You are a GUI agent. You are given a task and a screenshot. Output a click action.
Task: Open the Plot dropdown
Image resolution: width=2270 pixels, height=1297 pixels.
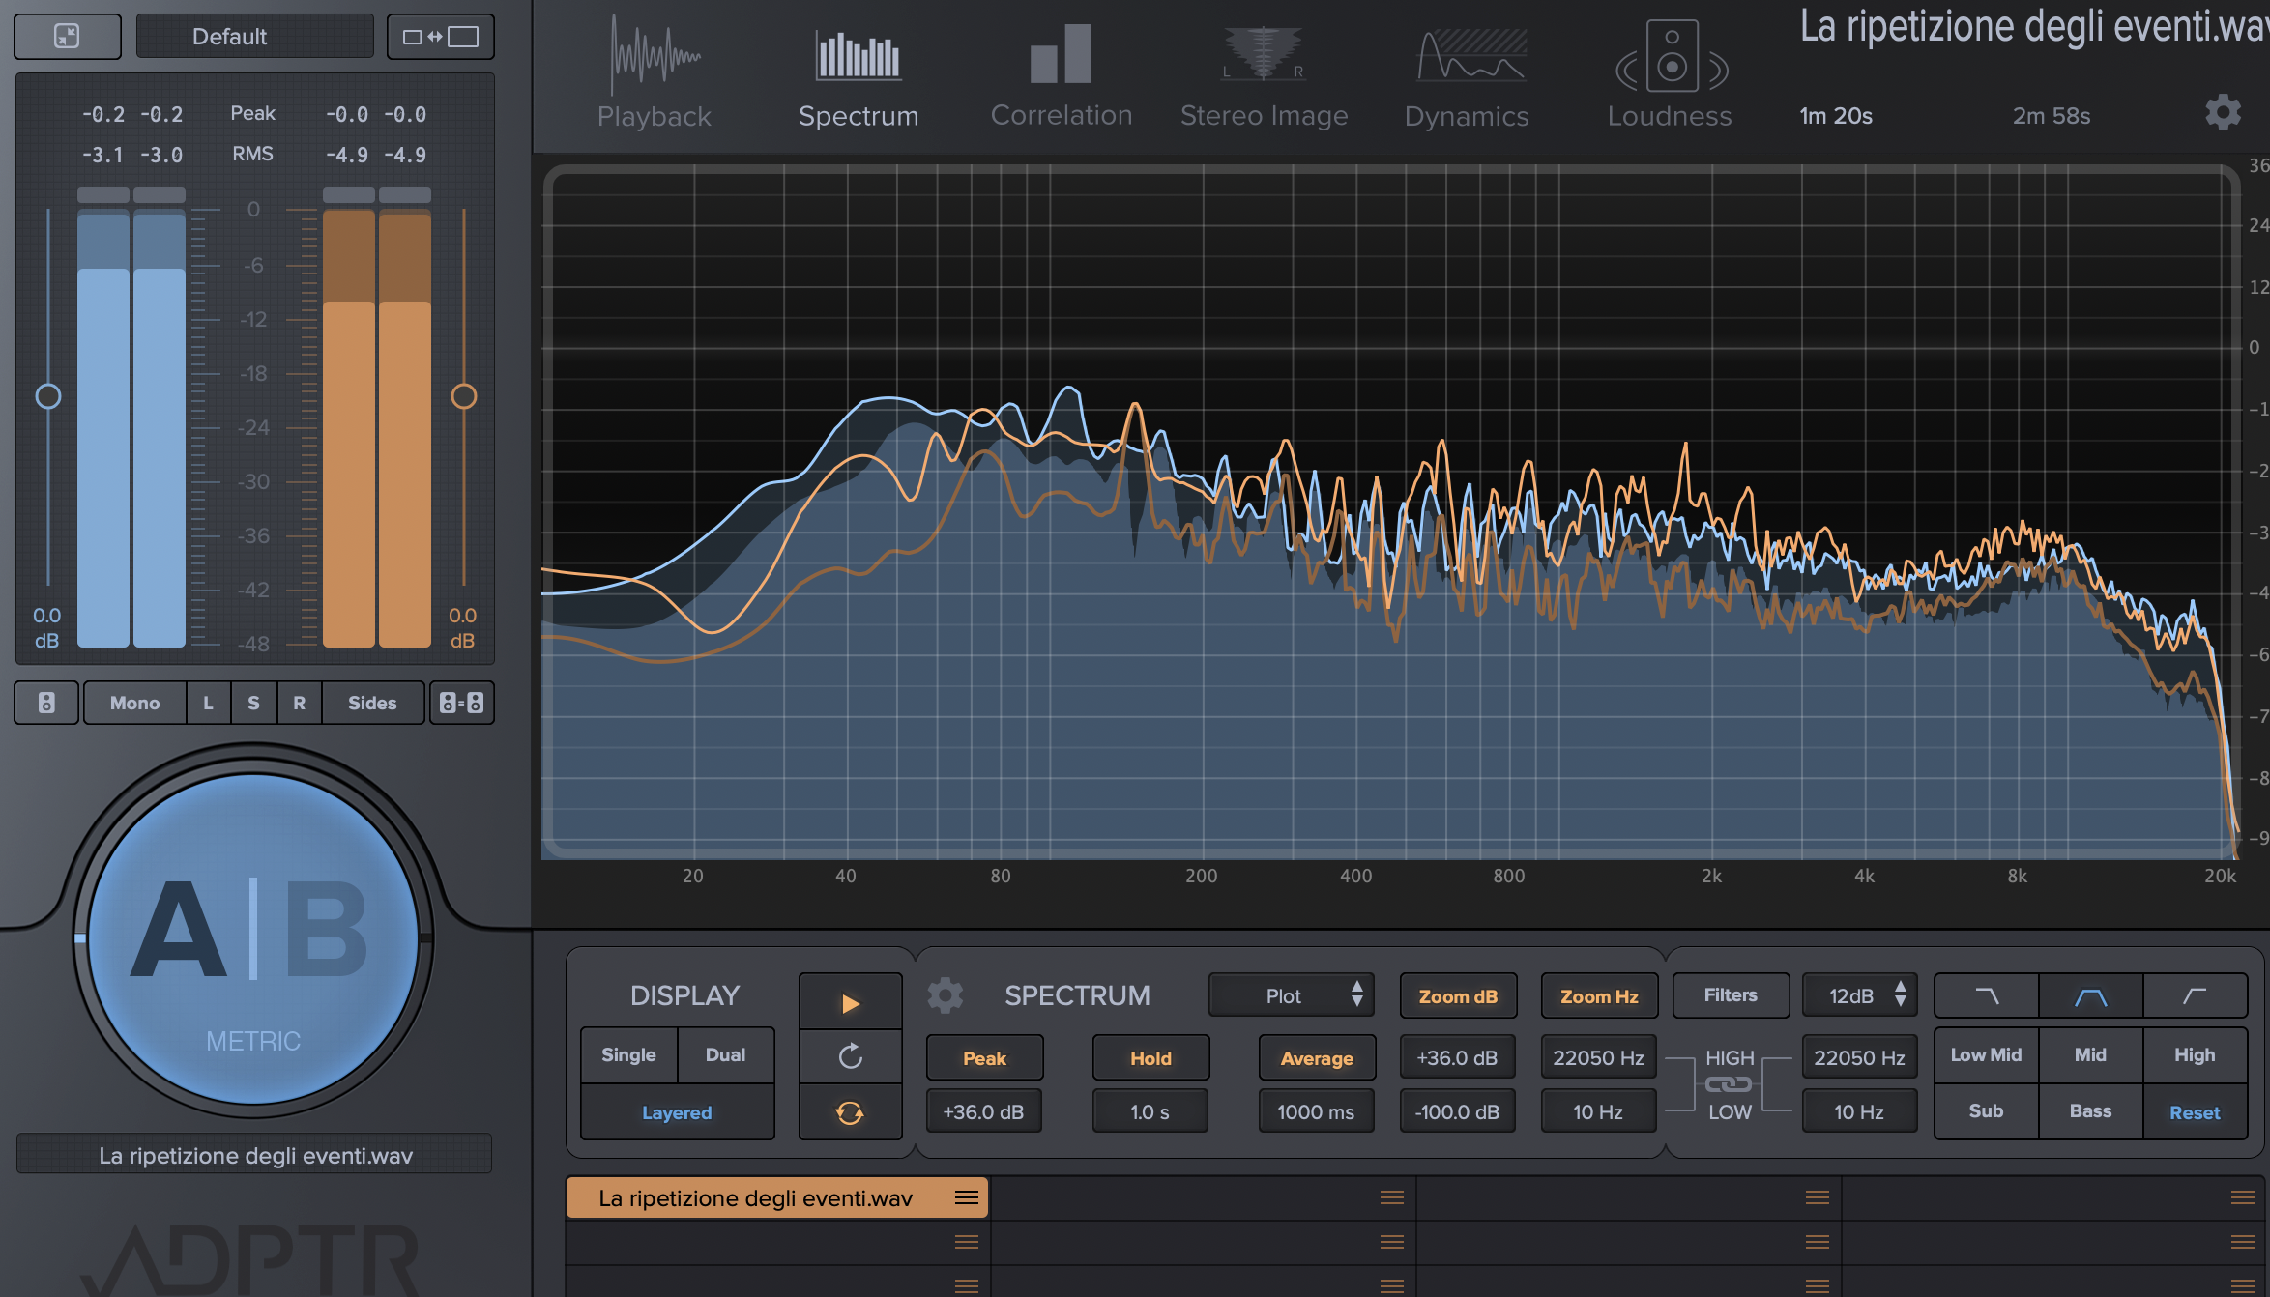1291,995
